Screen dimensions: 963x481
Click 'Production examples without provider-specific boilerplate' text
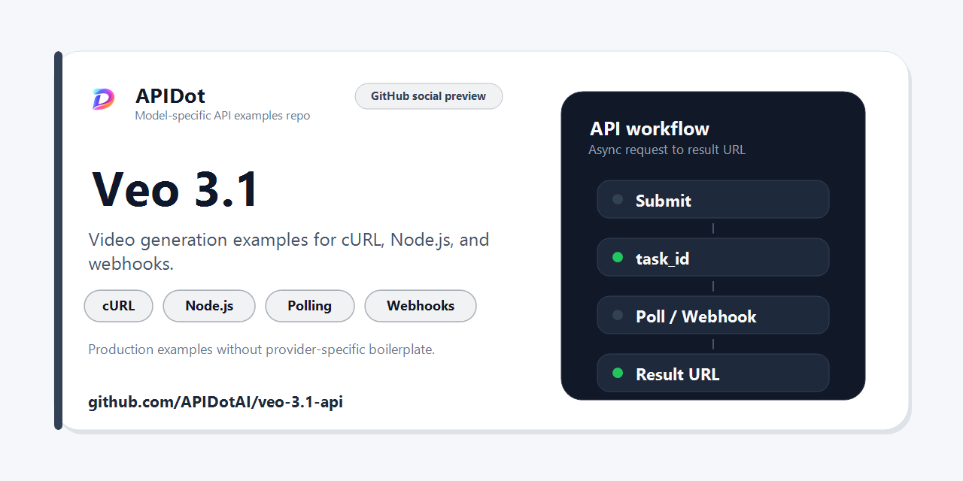[262, 349]
